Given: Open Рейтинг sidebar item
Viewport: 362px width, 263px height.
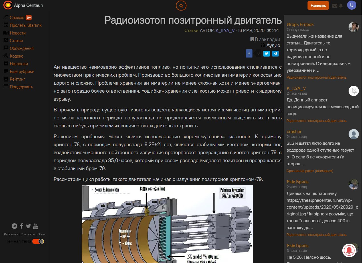Looking at the screenshot, I should (18, 79).
